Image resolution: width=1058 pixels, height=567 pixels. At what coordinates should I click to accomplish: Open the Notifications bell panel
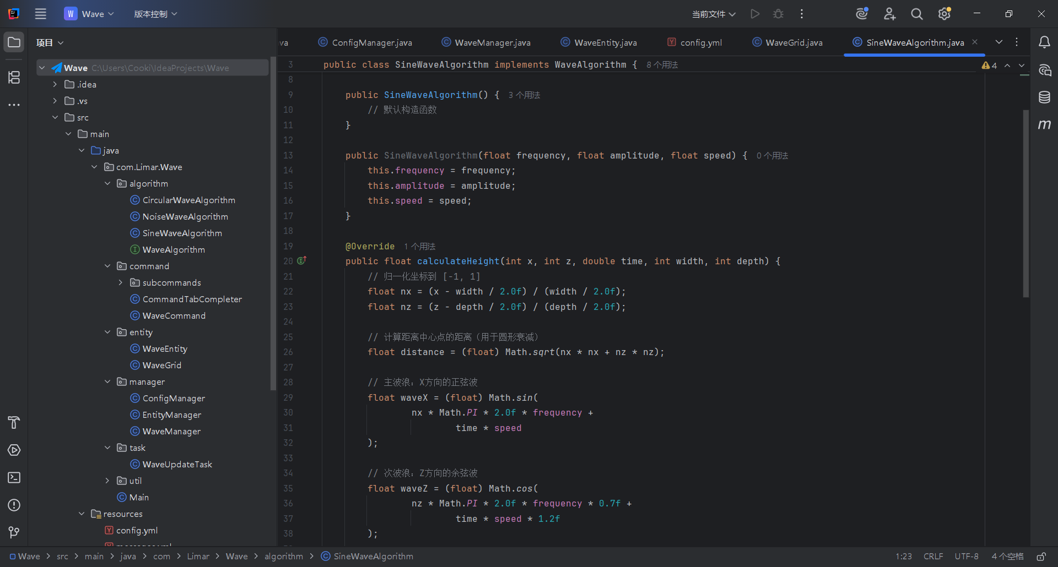click(1044, 42)
